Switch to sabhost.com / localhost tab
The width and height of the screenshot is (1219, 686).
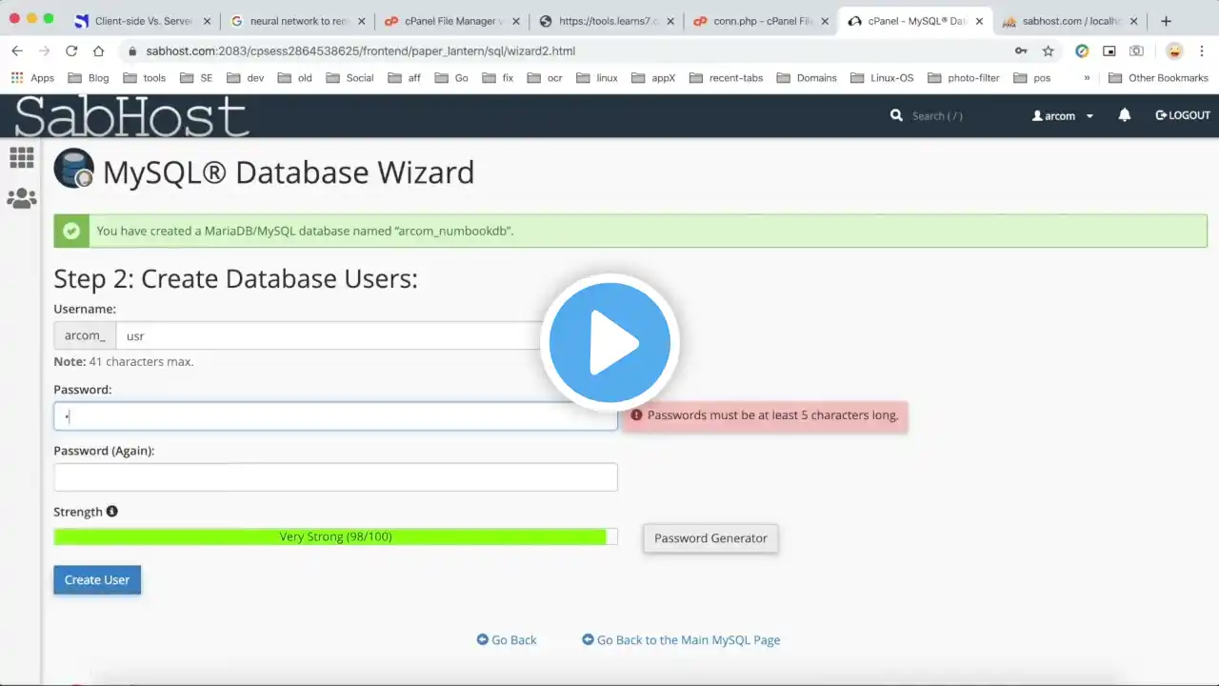(1069, 21)
